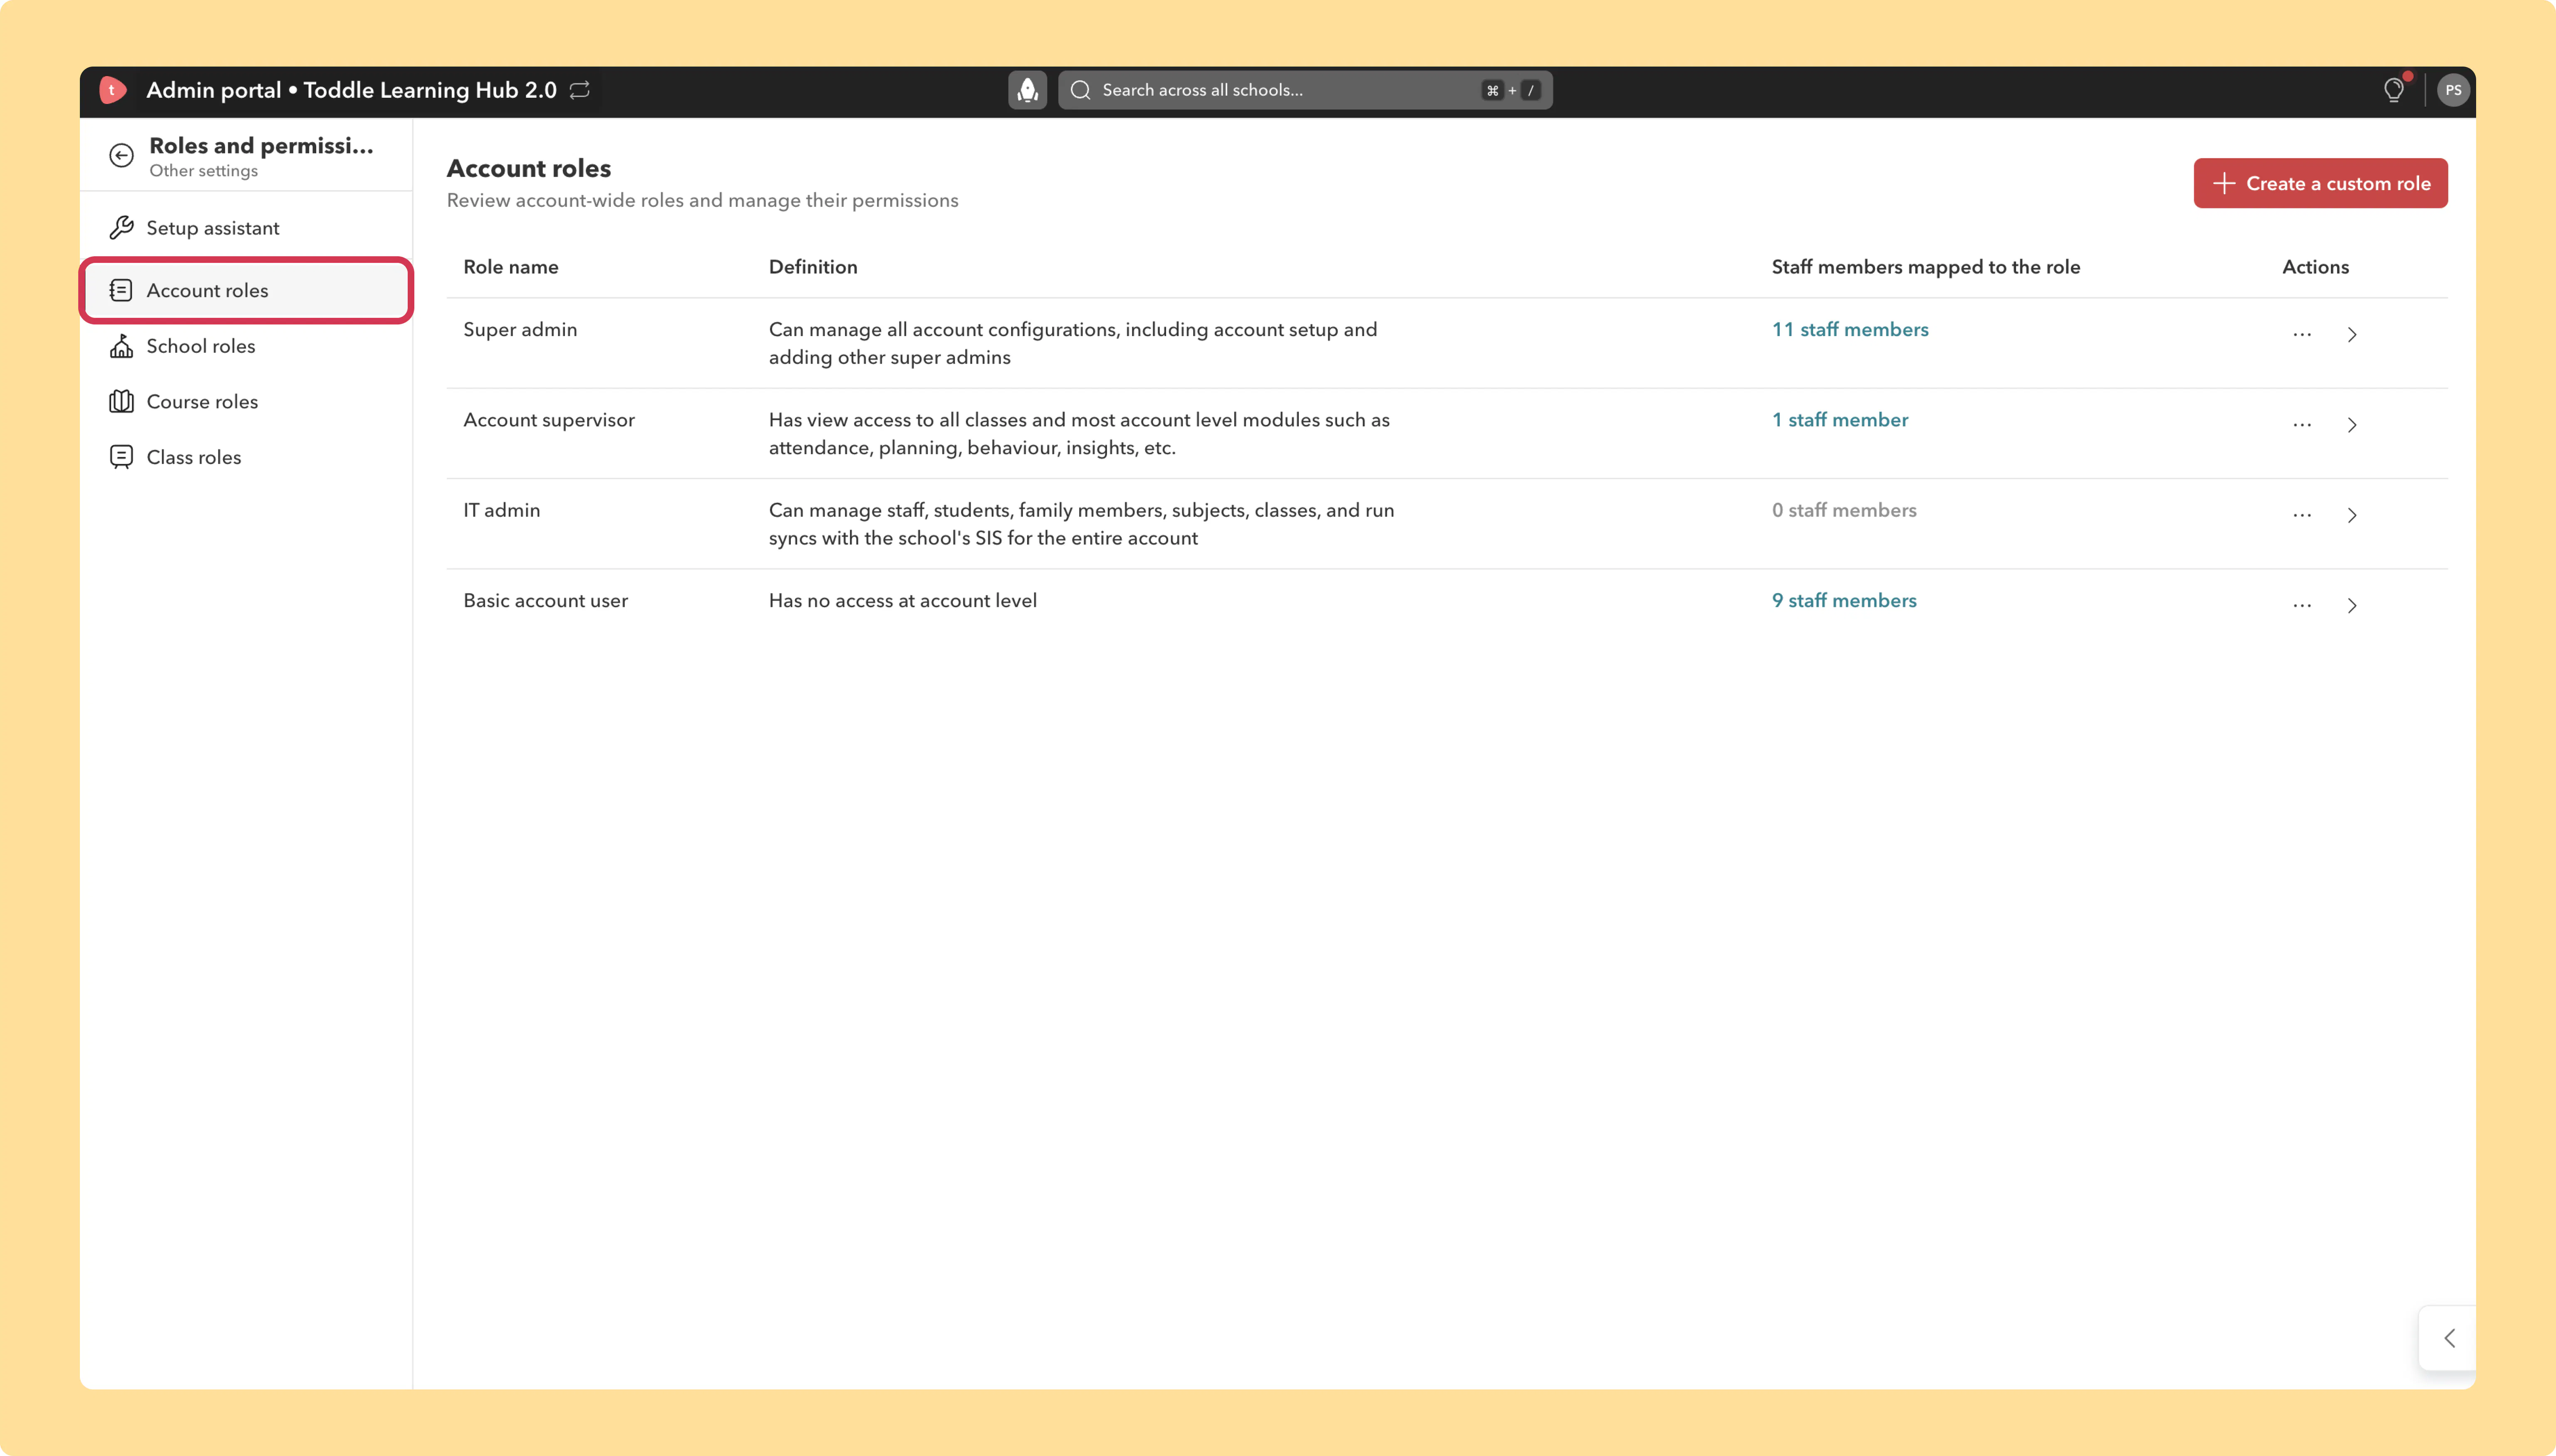The width and height of the screenshot is (2556, 1456).
Task: Go back using the circled arrow icon
Action: (121, 155)
